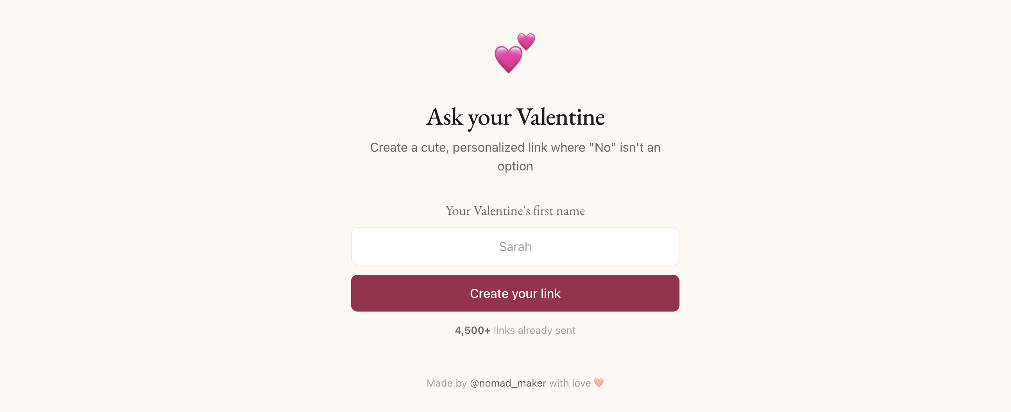Click the bold "4,500+" counter text
The image size is (1011, 412).
473,330
